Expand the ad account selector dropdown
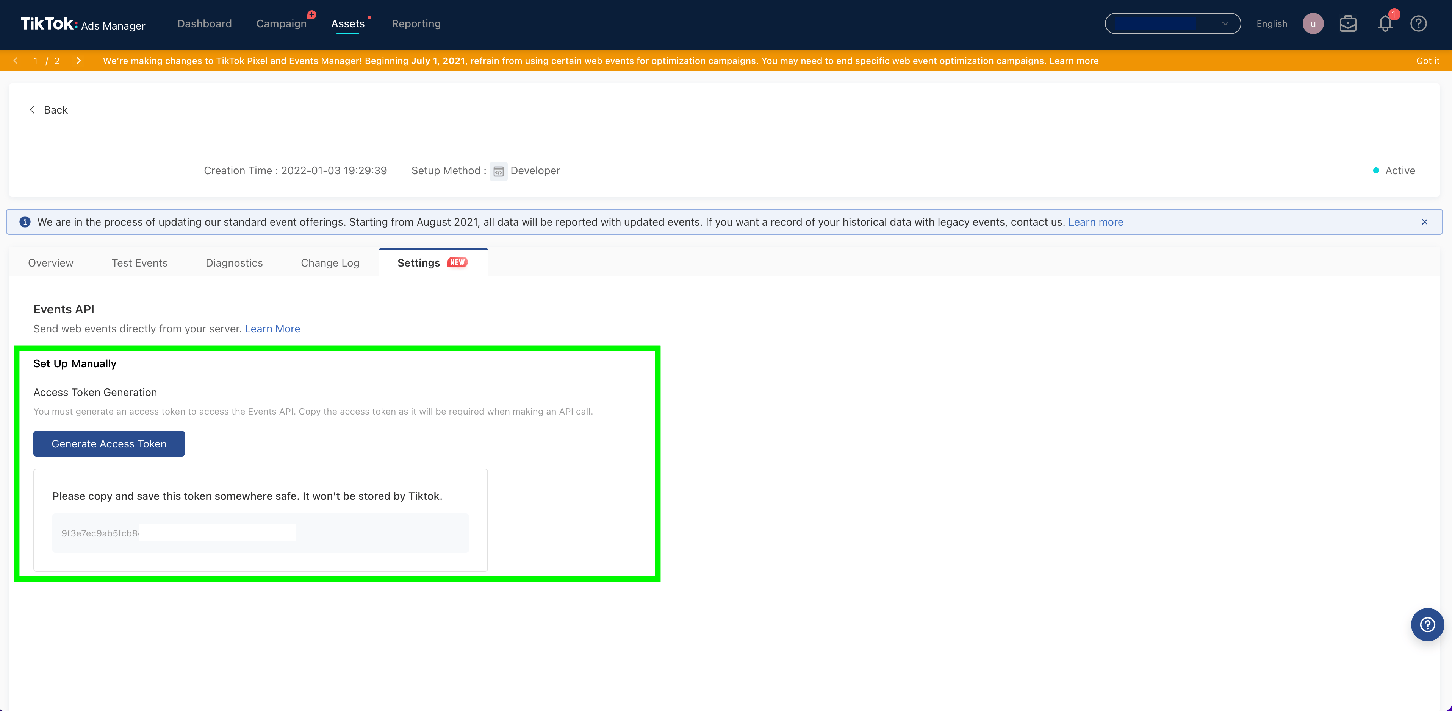 pyautogui.click(x=1172, y=24)
